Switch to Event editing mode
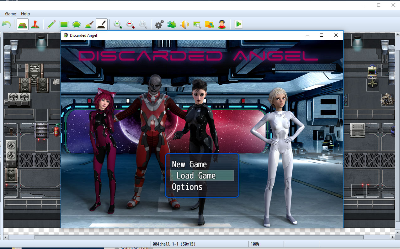This screenshot has width=400, height=249. coord(35,24)
